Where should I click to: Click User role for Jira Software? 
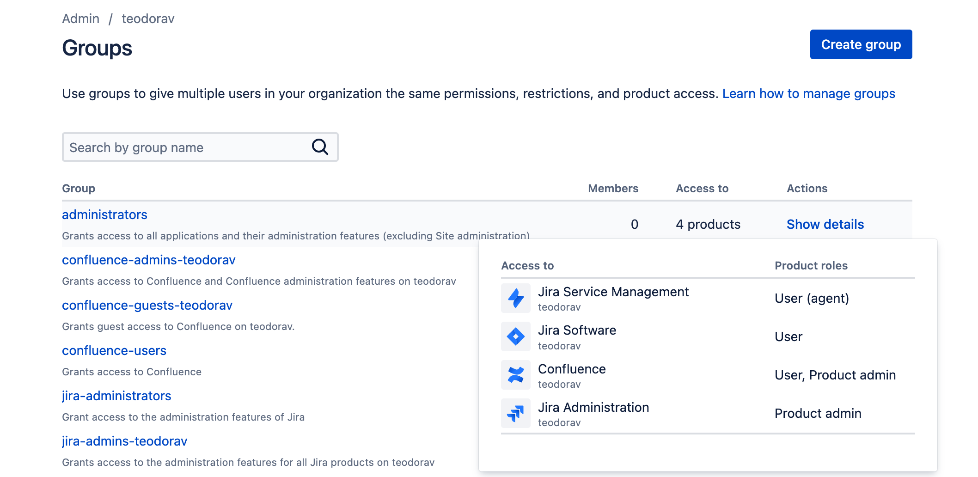(788, 336)
